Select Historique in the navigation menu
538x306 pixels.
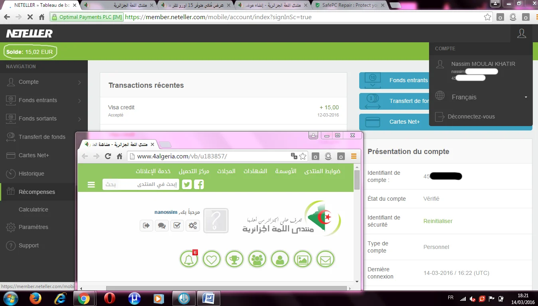coord(31,174)
